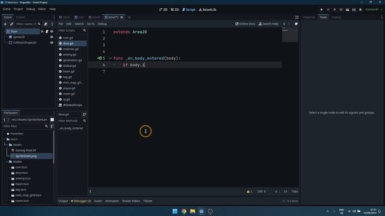The height and width of the screenshot is (216, 385).
Task: Sort files icon in FileSystem dock
Action: (x=52, y=126)
